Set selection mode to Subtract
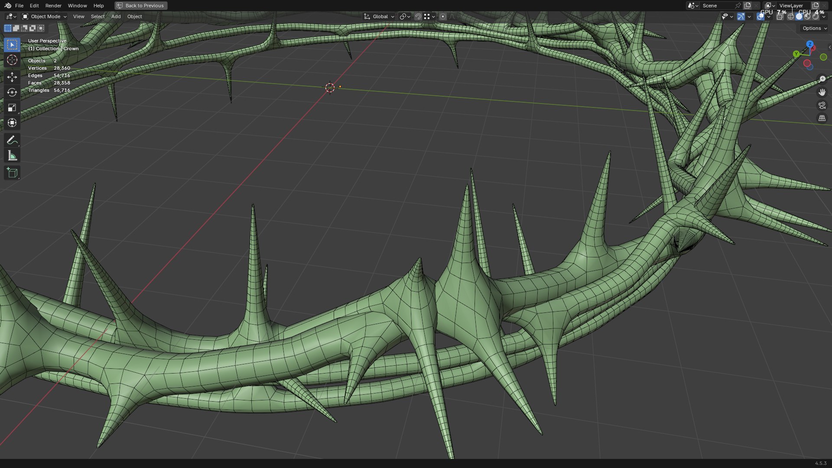The width and height of the screenshot is (832, 468). [24, 28]
